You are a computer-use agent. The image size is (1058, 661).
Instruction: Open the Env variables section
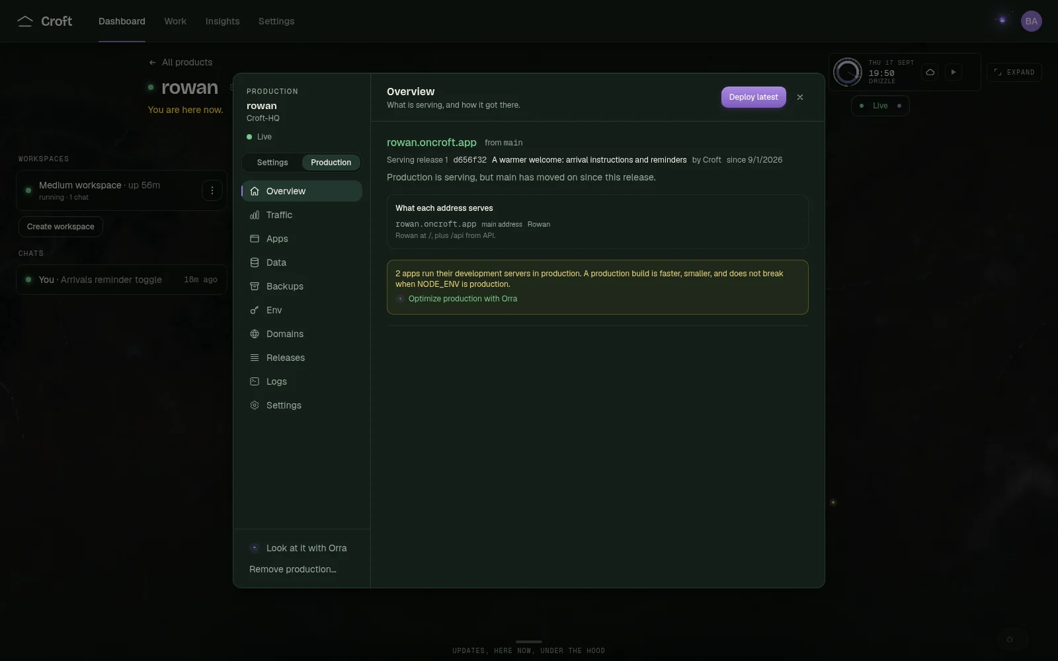(302, 310)
